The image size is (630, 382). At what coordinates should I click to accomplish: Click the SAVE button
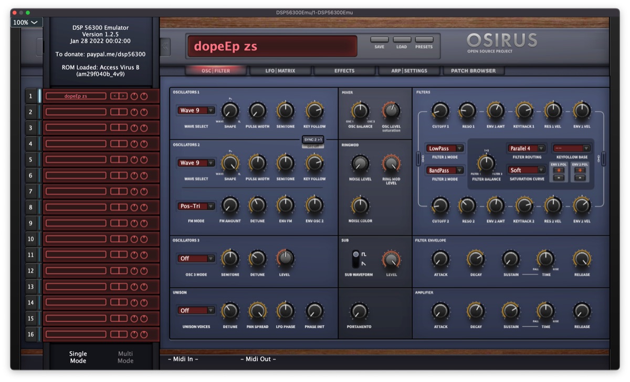pos(380,40)
